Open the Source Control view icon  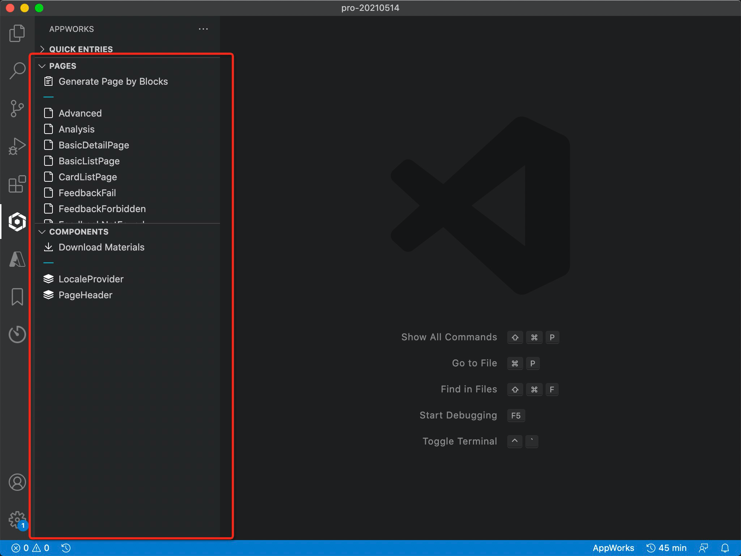tap(17, 108)
